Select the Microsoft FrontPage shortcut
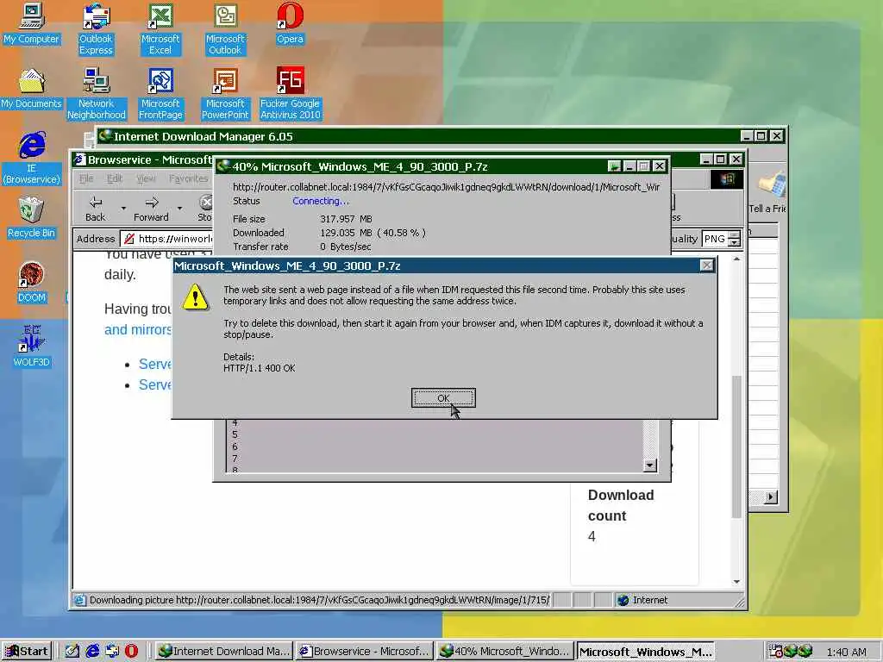Image resolution: width=883 pixels, height=662 pixels. tap(160, 94)
